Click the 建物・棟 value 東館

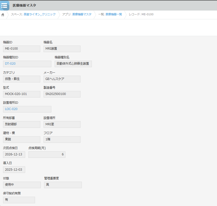pyautogui.click(x=22, y=139)
